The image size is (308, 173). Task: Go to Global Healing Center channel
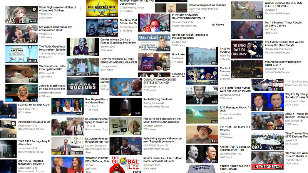click(x=132, y=7)
